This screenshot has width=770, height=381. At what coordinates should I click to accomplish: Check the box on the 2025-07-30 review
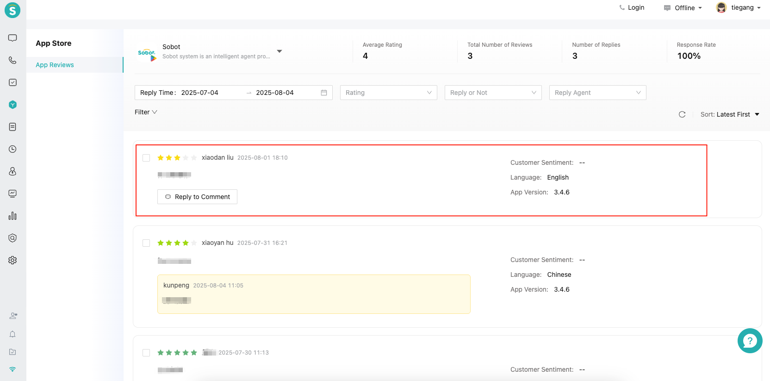pyautogui.click(x=146, y=353)
